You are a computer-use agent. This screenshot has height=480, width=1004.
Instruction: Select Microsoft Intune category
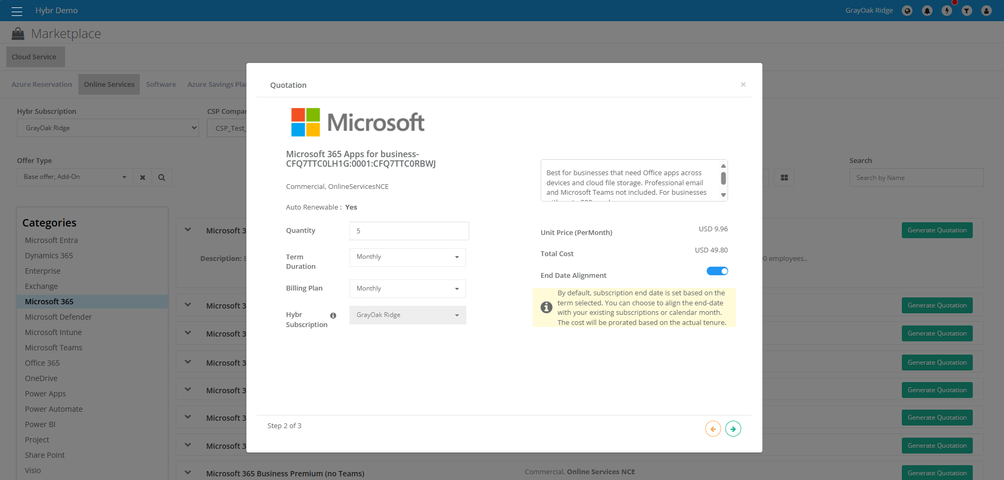(x=53, y=332)
